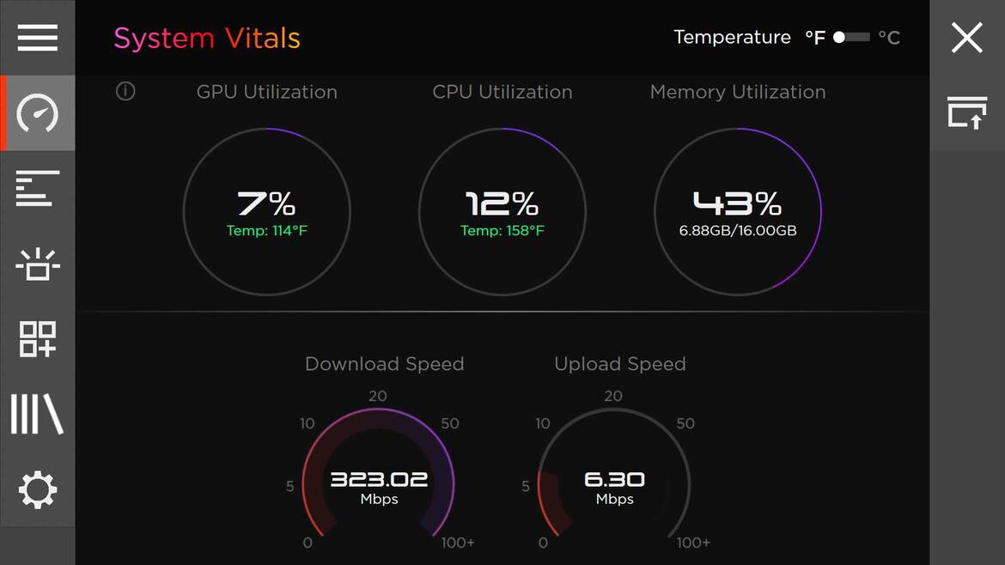Viewport: 1005px width, 565px height.
Task: Click the Memory Utilization heading
Action: (738, 92)
